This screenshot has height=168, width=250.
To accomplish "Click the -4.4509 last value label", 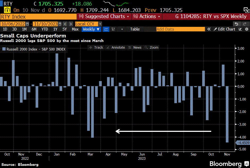I will (243, 143).
